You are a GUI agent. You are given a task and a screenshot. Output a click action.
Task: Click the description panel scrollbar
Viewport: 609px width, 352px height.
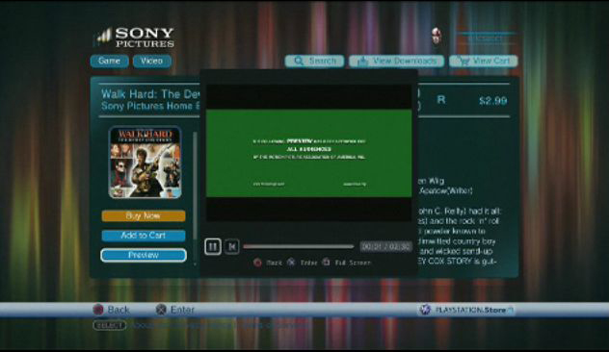195,198
